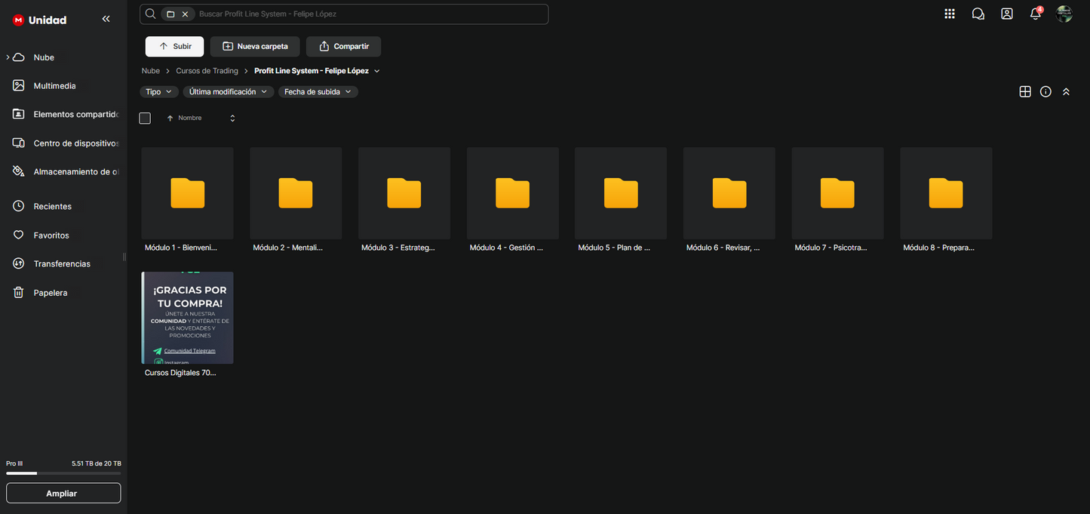Clear the folder filter in search bar

pos(185,14)
